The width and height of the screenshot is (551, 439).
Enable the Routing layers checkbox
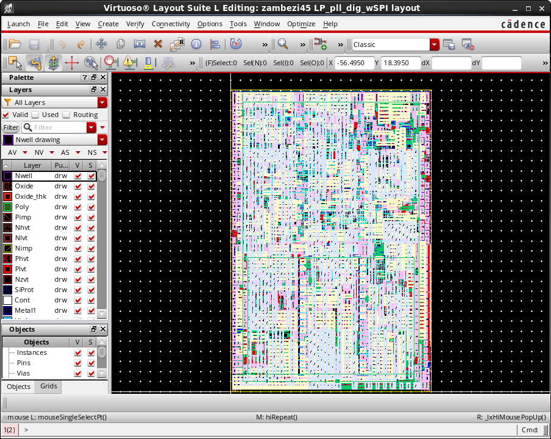click(66, 115)
